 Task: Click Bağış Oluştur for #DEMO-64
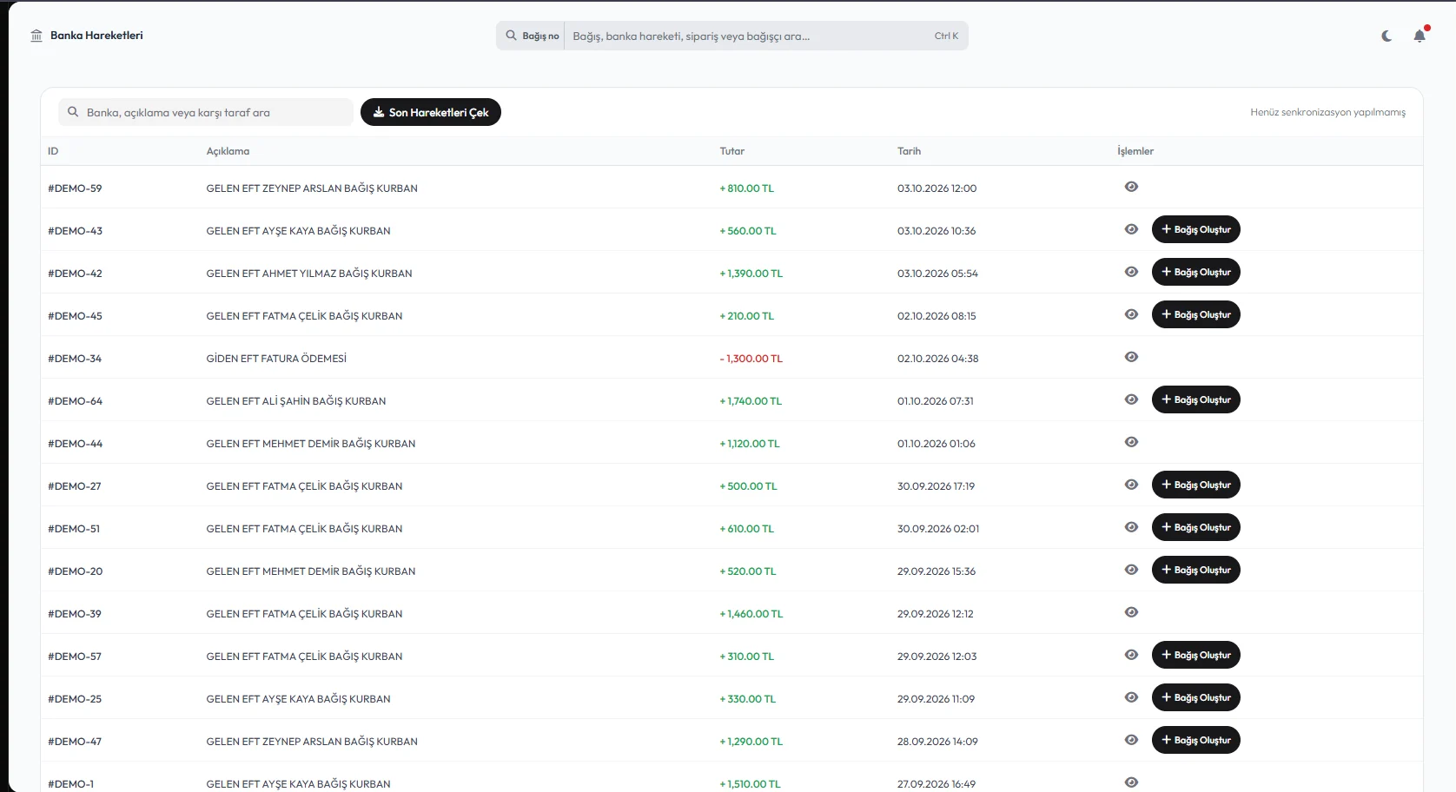(x=1196, y=399)
